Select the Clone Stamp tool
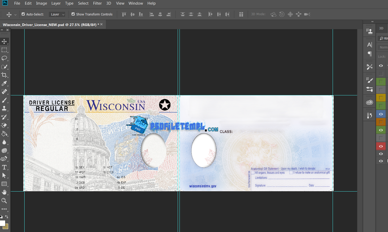388x232 pixels. tap(4, 108)
